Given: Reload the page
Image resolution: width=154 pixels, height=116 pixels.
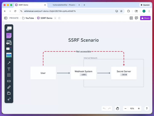Looking at the screenshot, I should tap(15, 11).
